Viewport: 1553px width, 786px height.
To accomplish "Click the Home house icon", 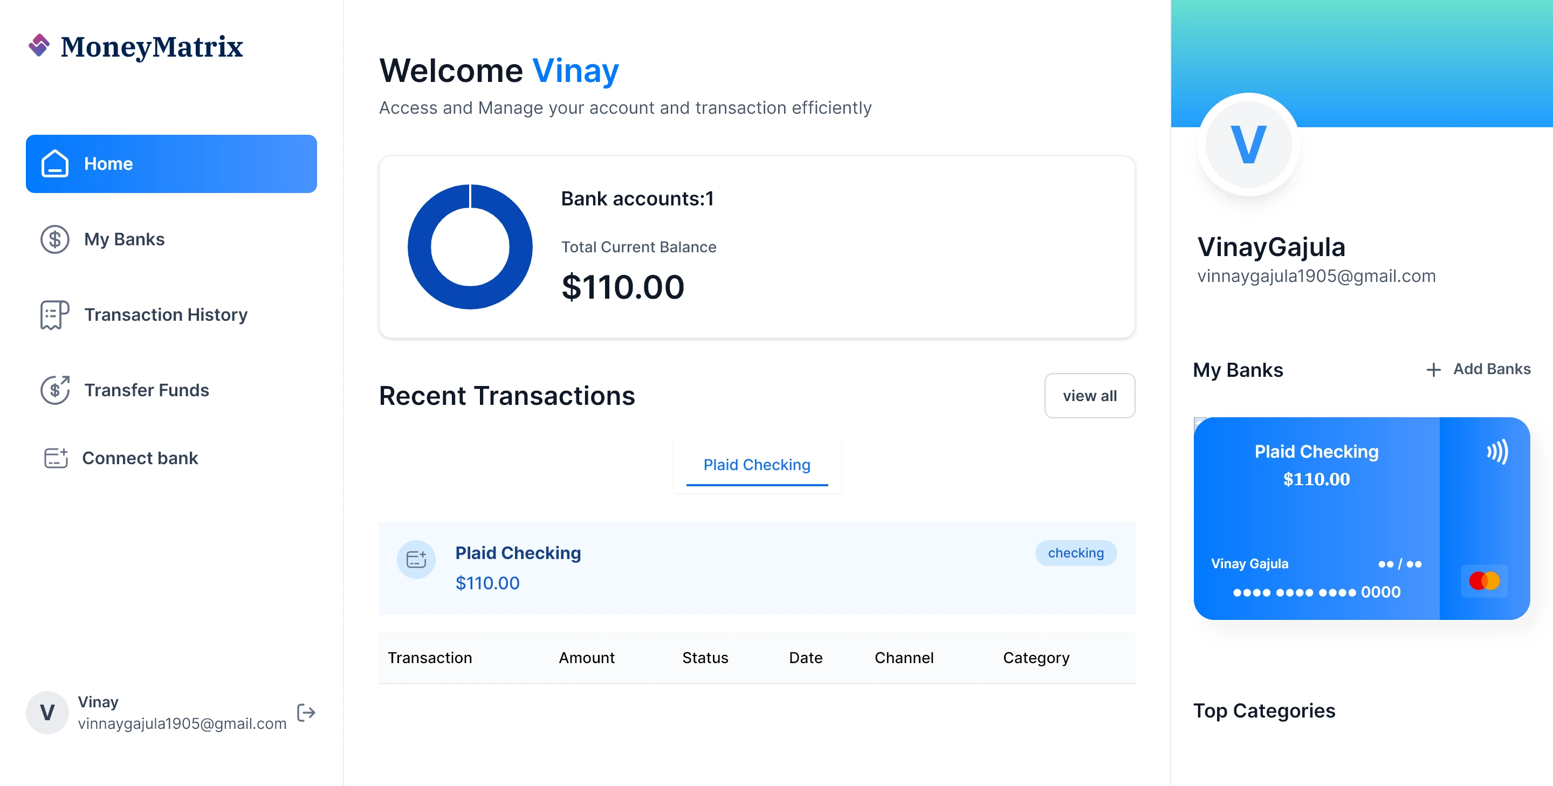I will [x=55, y=163].
